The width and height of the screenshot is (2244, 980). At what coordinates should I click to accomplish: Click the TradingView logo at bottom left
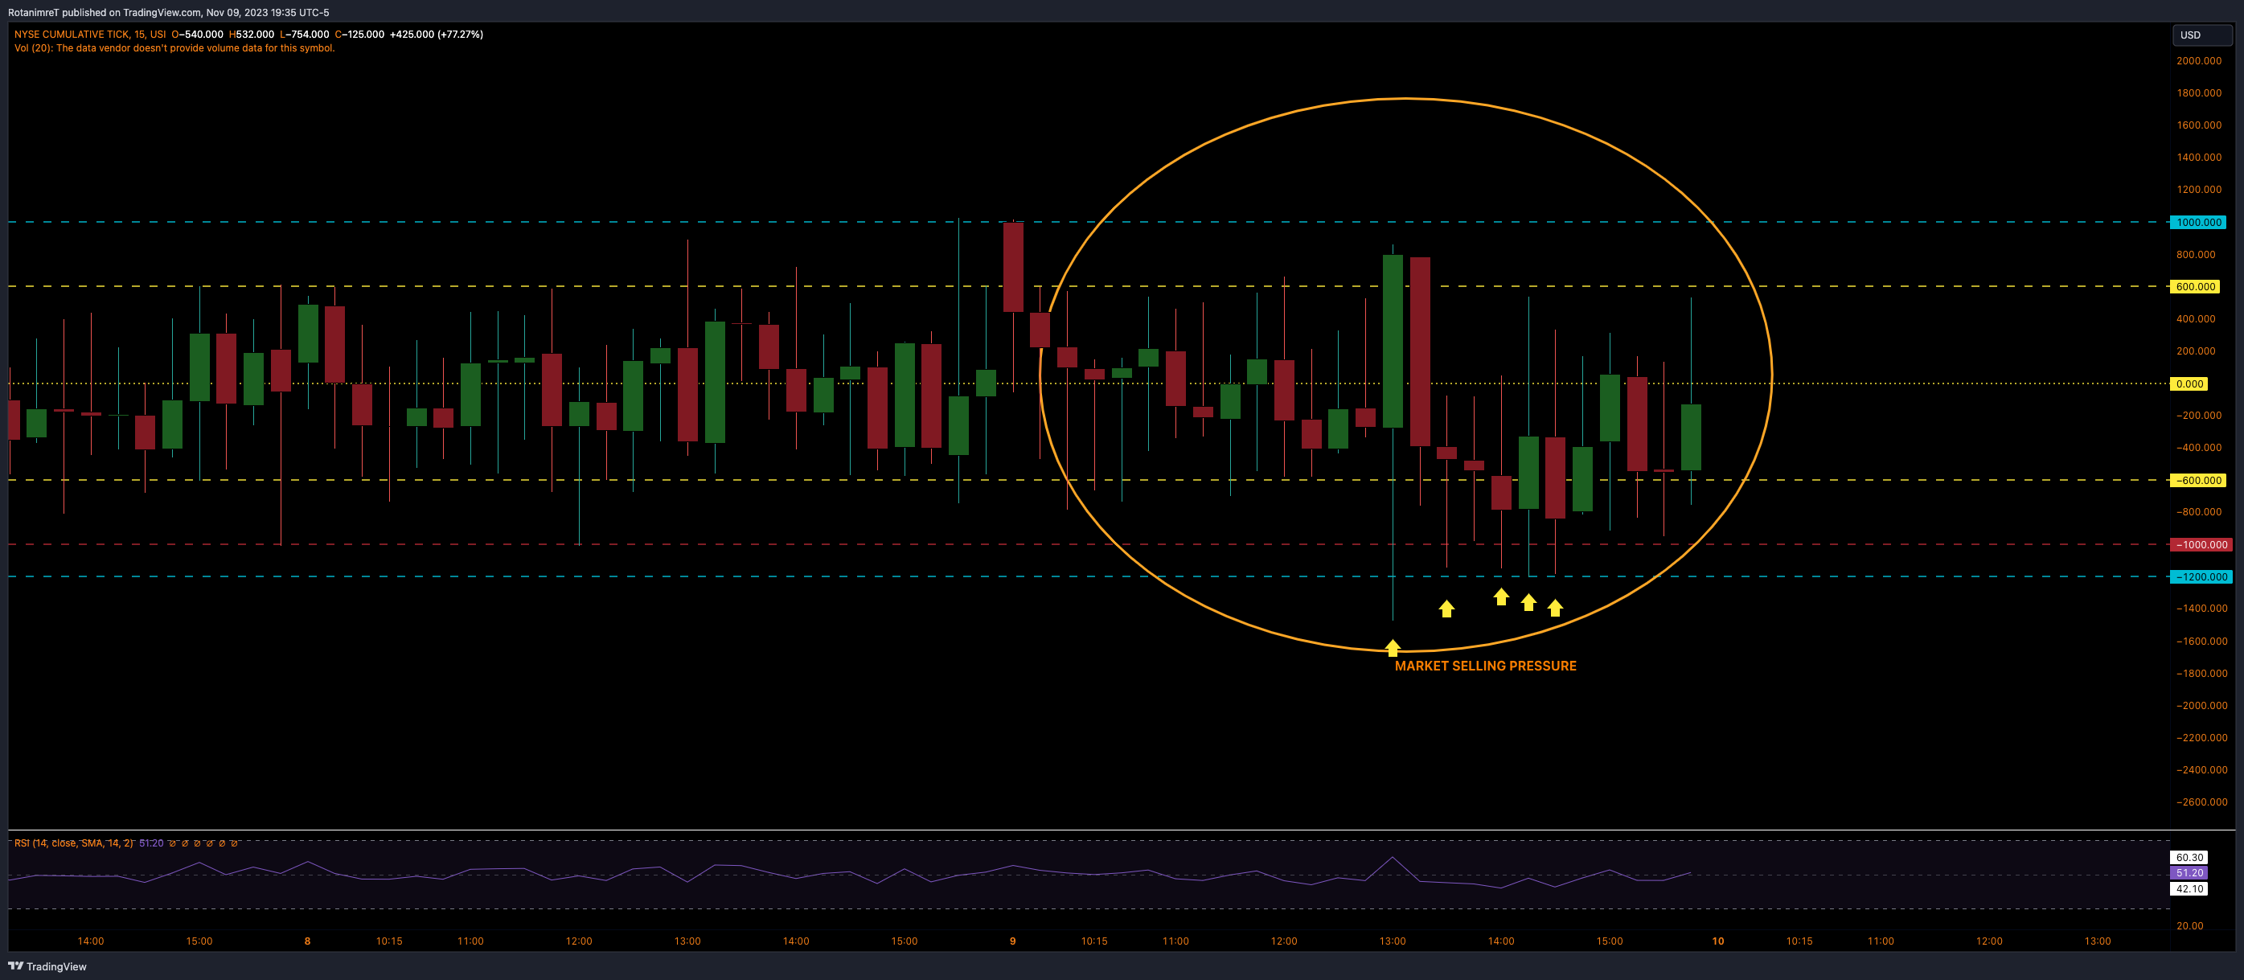47,966
